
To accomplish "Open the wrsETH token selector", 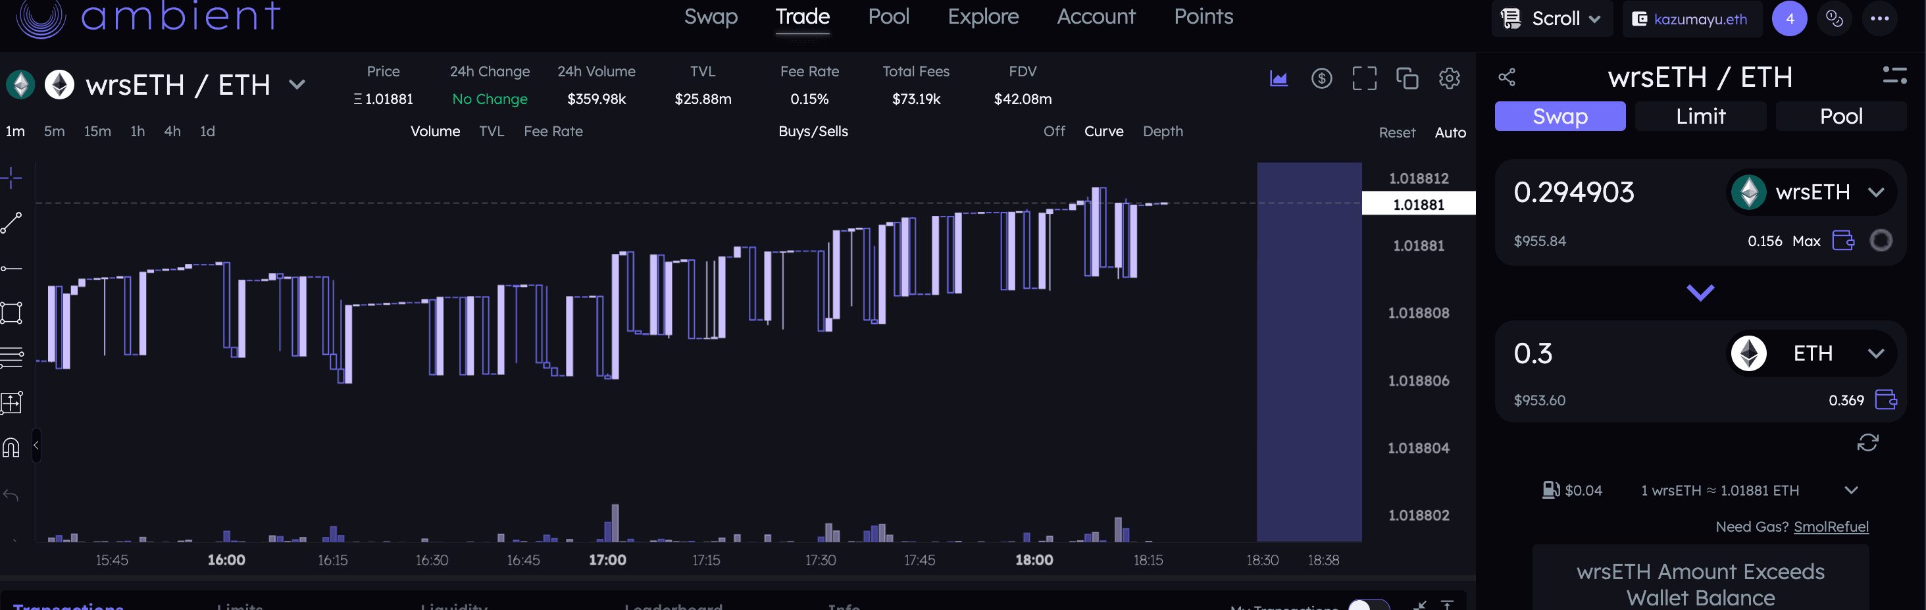I will tap(1810, 192).
